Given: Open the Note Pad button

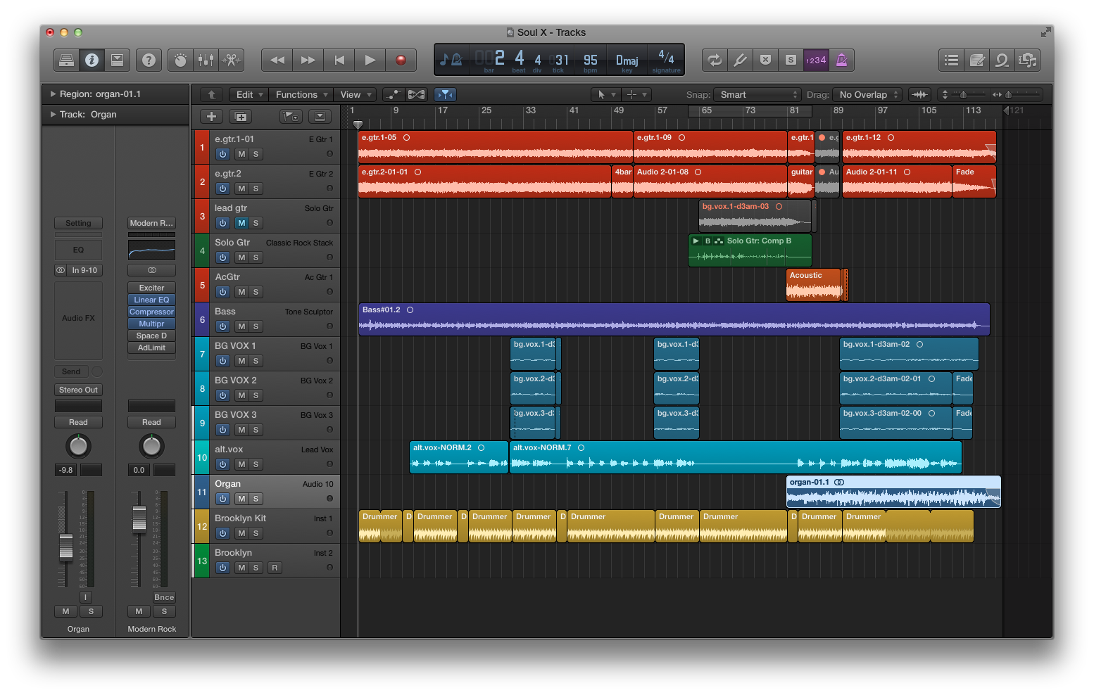Looking at the screenshot, I should 977,60.
